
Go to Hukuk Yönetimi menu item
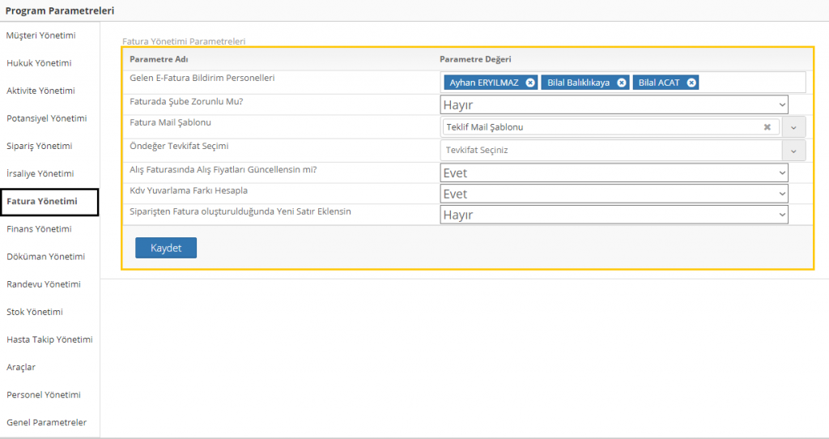[39, 63]
